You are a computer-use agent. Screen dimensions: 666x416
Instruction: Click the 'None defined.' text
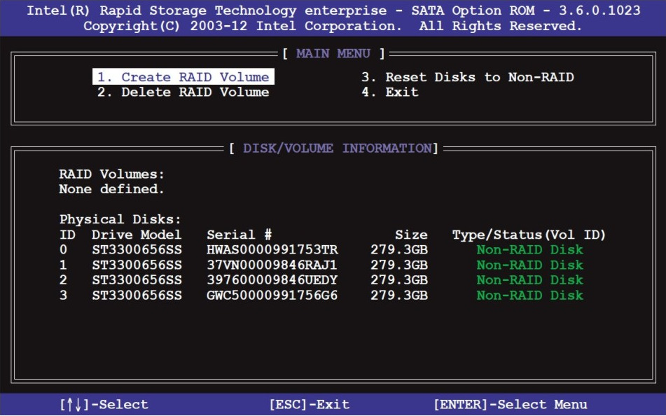(x=112, y=189)
